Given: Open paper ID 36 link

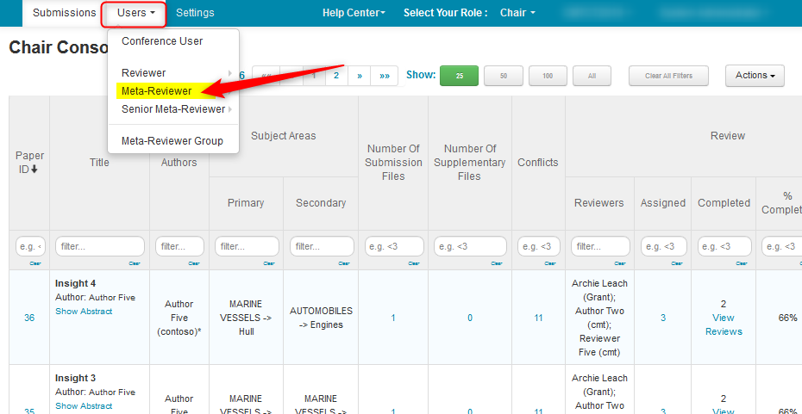Looking at the screenshot, I should (x=29, y=318).
